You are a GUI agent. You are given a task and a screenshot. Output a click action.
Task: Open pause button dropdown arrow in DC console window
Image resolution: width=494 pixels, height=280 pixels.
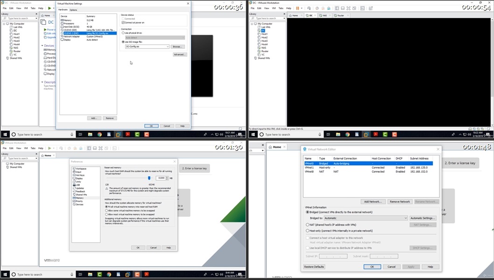tap(302, 8)
